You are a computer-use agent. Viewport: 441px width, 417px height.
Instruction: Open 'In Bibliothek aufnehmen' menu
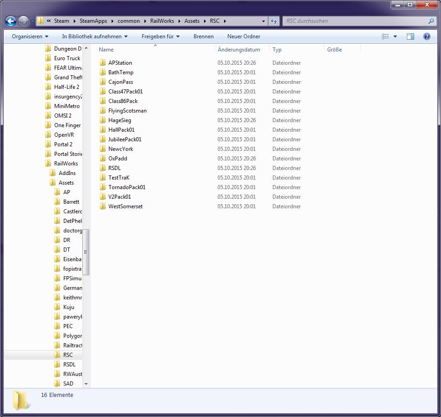[95, 36]
